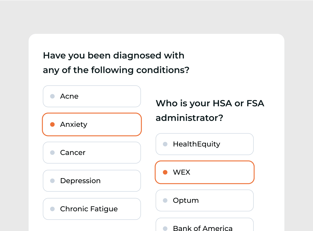Select the Optum label text
Viewport: 313px width, 231px height.
pyautogui.click(x=186, y=201)
